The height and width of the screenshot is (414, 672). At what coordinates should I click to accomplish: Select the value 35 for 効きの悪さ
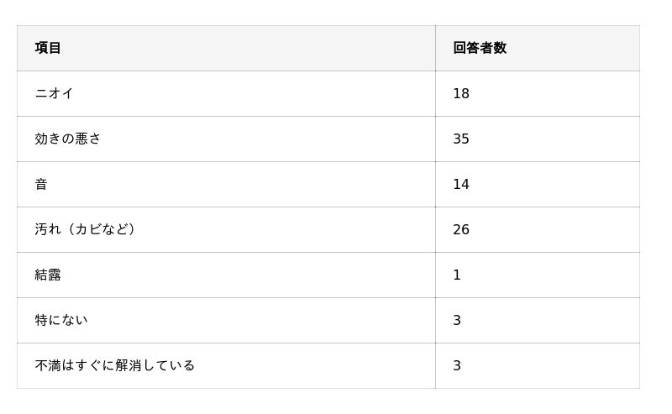coord(461,139)
